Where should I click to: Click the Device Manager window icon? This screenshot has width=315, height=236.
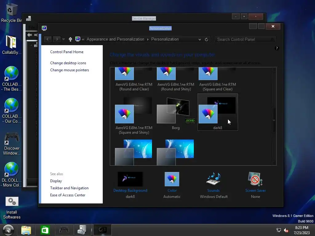point(29,18)
